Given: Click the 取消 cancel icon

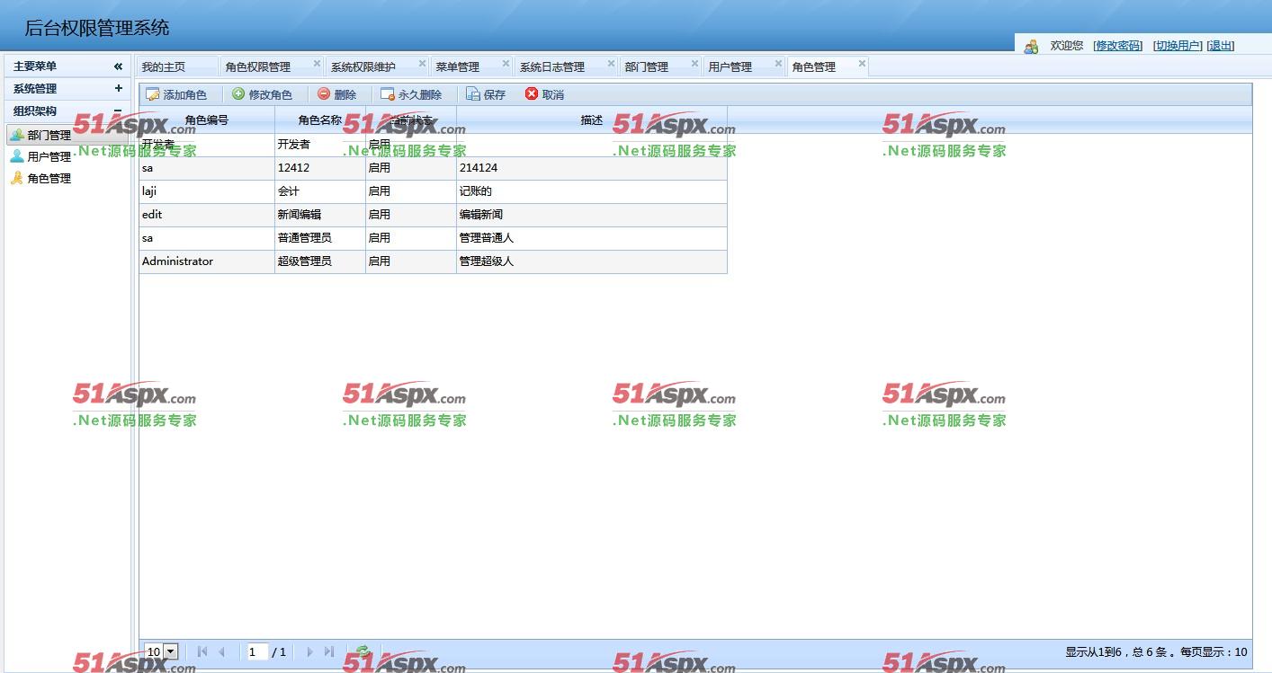Looking at the screenshot, I should 532,93.
